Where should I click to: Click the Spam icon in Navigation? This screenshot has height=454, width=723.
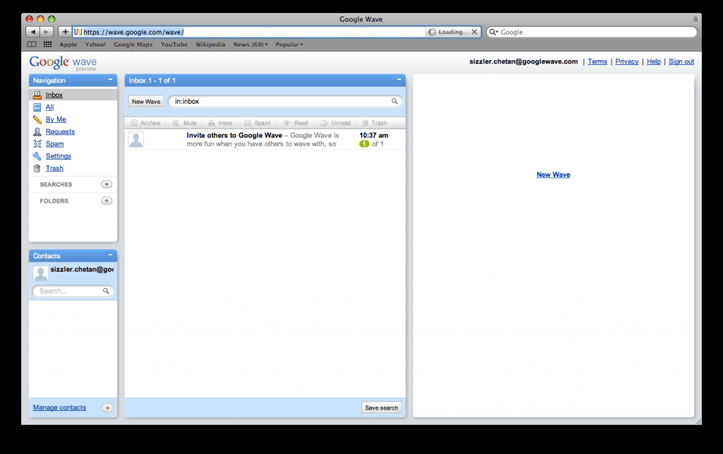pyautogui.click(x=37, y=144)
